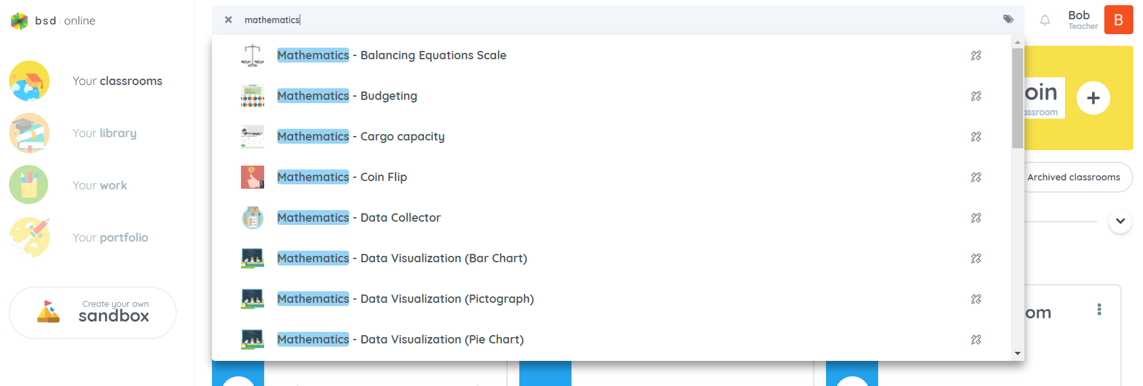Expand the chevron-down circle below Archived classrooms
The width and height of the screenshot is (1143, 386).
1120,221
